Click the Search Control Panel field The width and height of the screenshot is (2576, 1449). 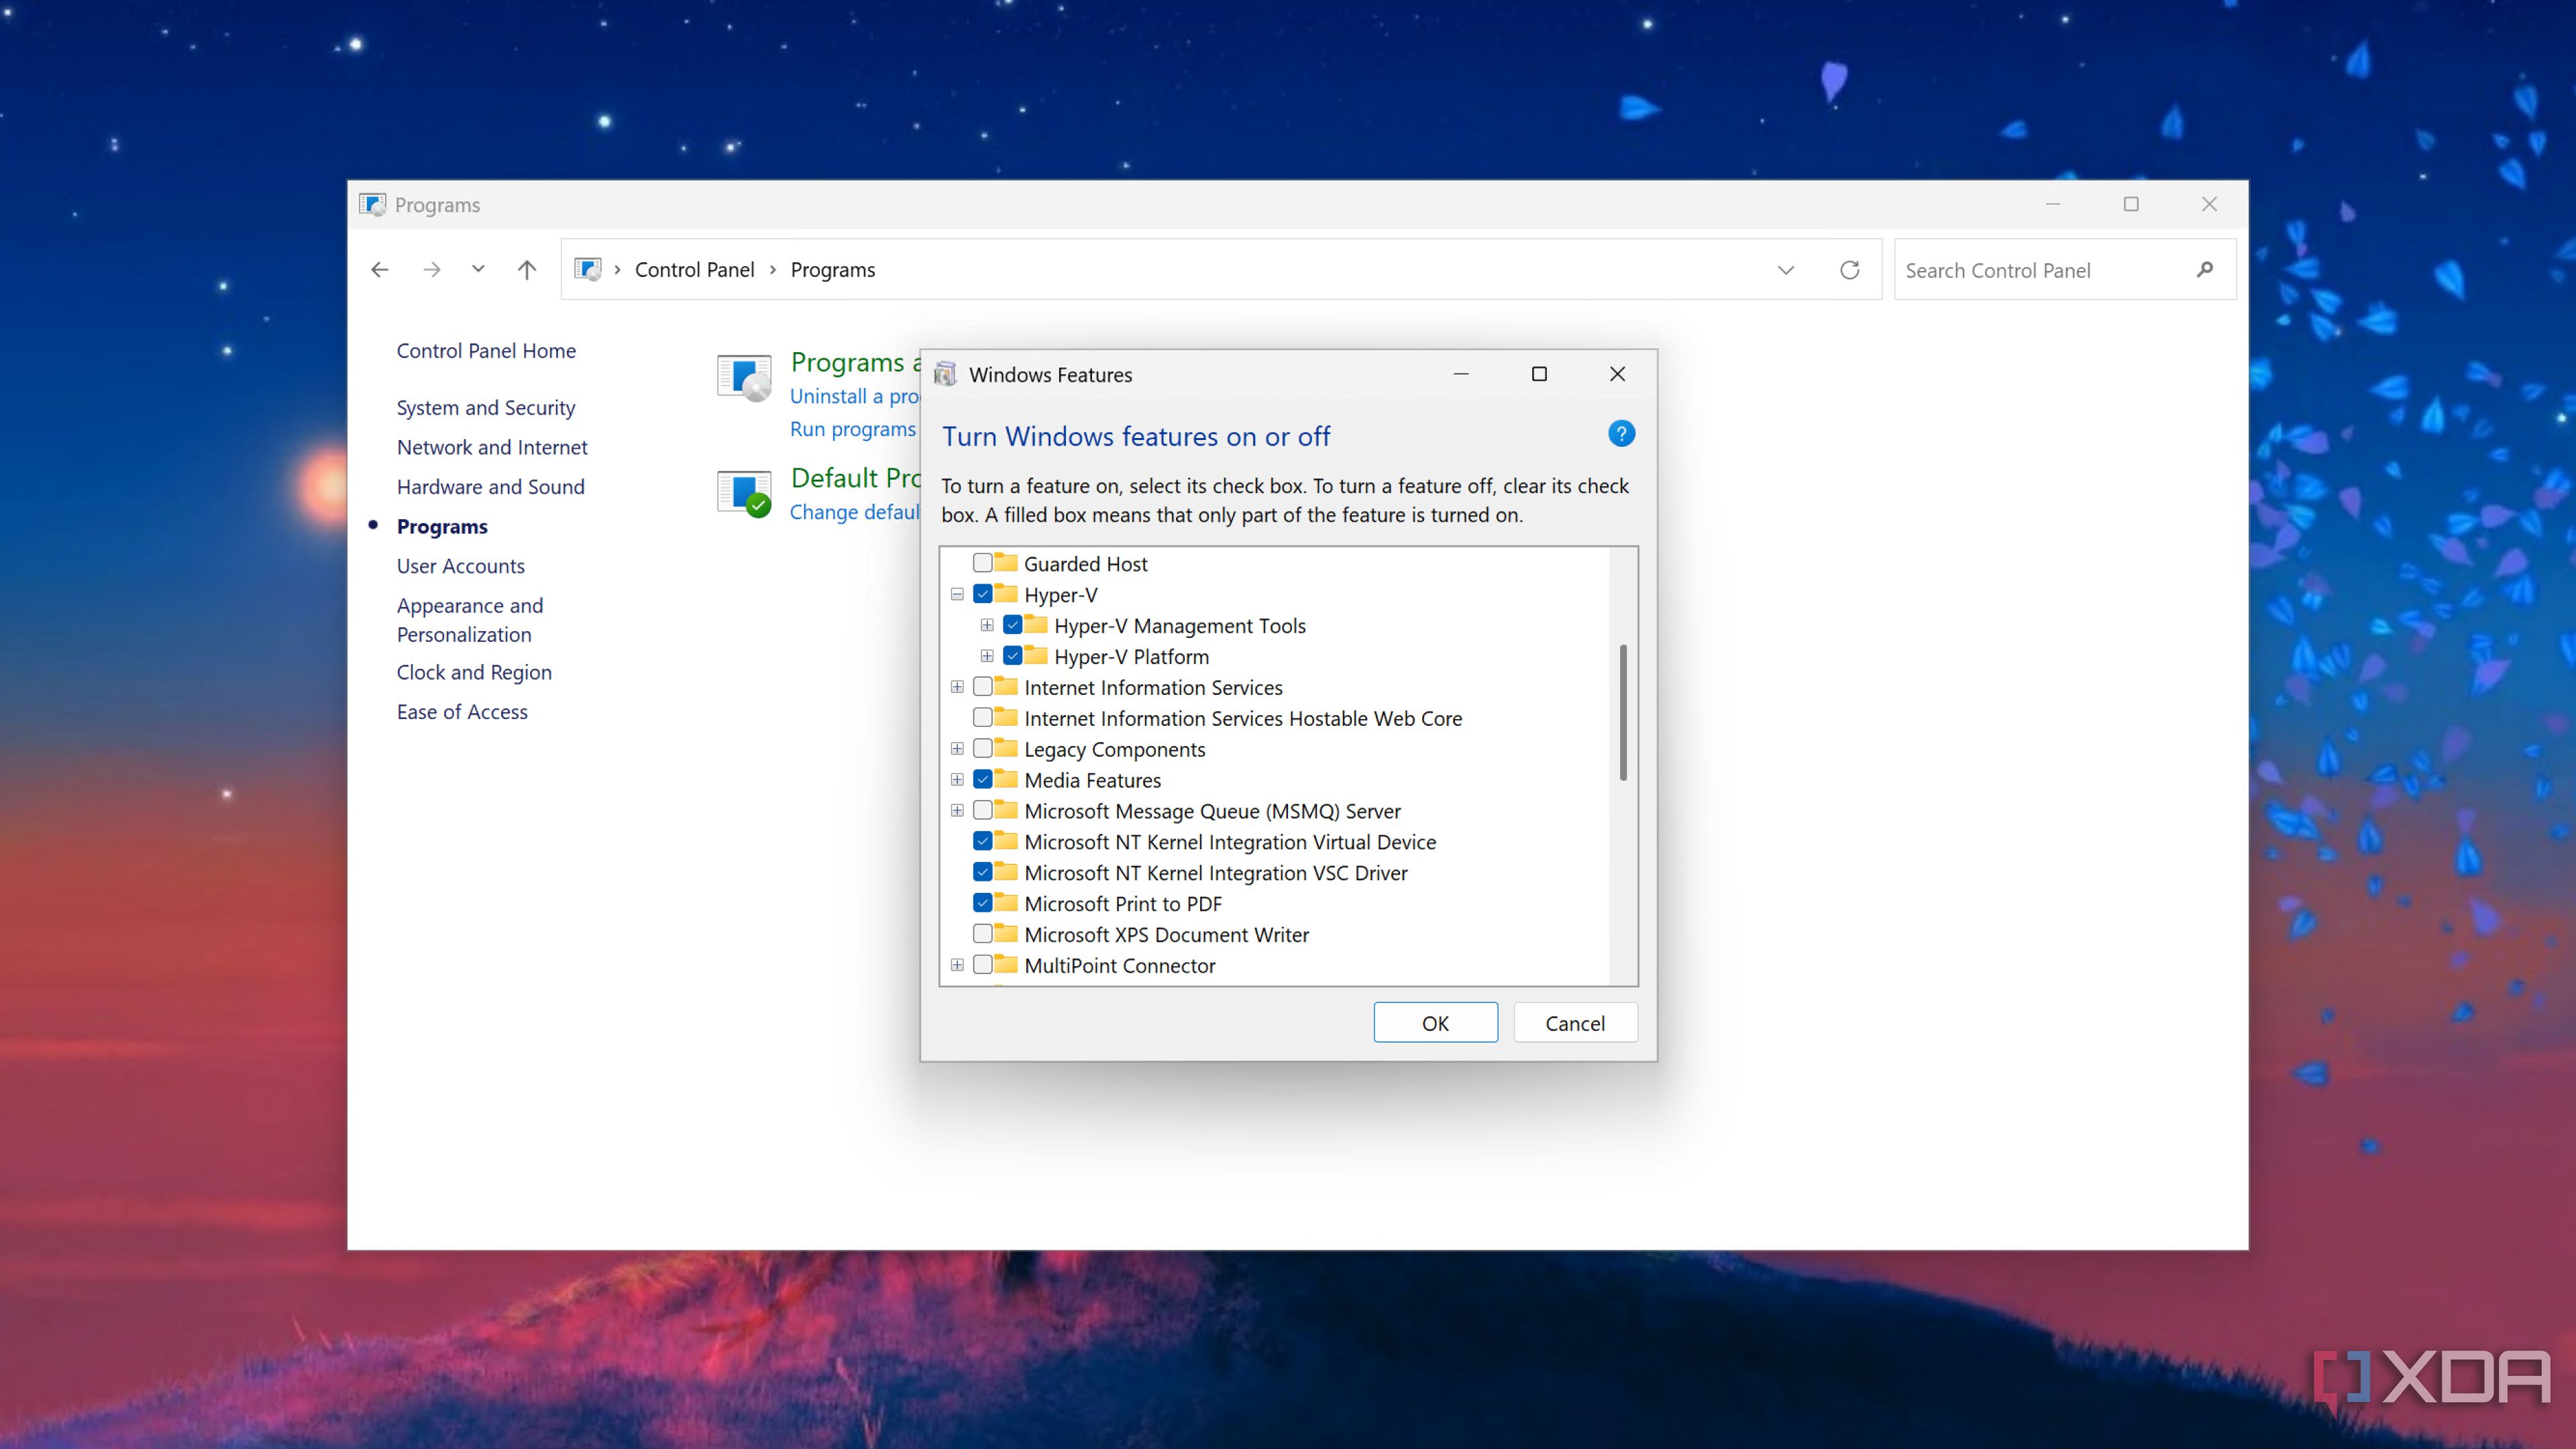2040,270
